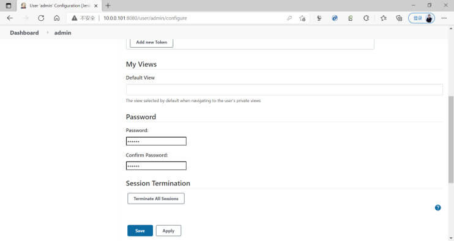
Task: Open the profile sign-in button
Action: click(x=422, y=18)
